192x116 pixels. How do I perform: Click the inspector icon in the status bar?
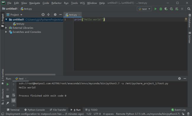tap(188, 114)
